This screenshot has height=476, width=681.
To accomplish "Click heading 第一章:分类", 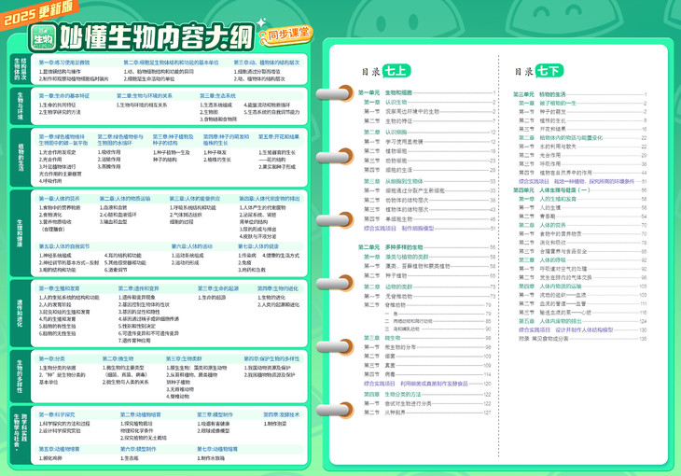I will (x=51, y=358).
